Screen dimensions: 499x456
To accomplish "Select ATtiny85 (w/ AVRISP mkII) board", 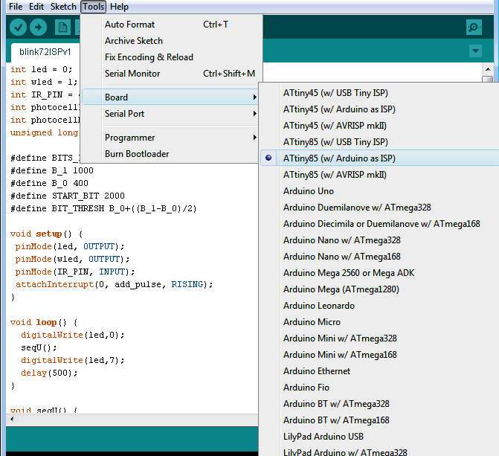I will tap(380, 175).
